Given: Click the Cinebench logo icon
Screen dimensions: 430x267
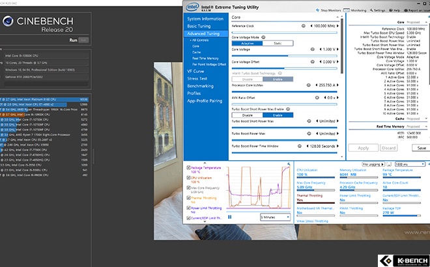Looking at the screenshot, I should point(8,21).
